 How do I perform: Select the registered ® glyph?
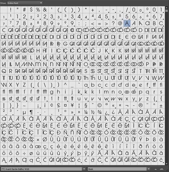point(140,106)
